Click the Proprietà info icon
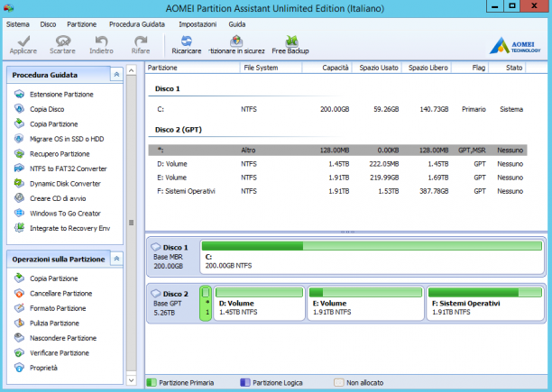 pos(19,368)
